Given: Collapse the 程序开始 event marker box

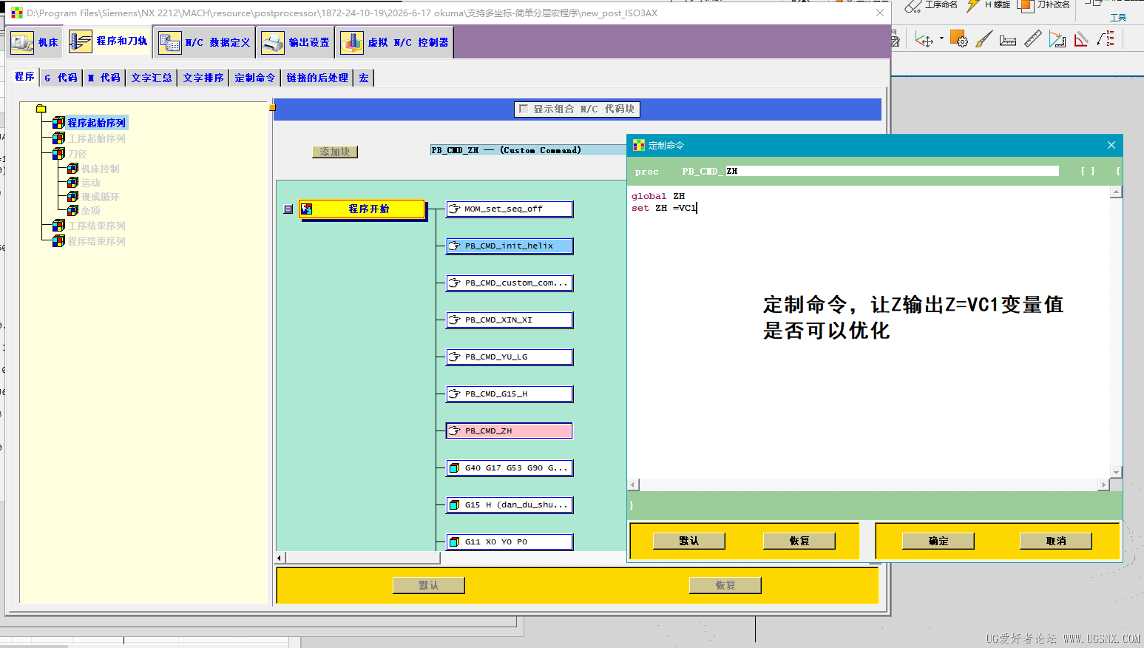Looking at the screenshot, I should [288, 209].
